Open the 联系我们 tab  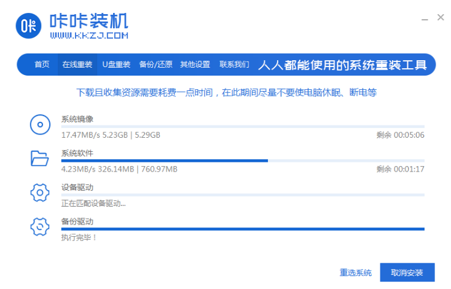[x=234, y=65]
